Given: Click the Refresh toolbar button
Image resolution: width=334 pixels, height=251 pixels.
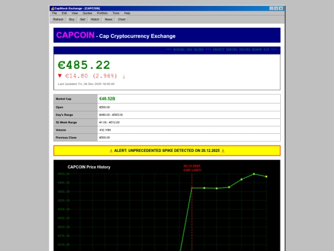Looking at the screenshot, I should [x=58, y=19].
